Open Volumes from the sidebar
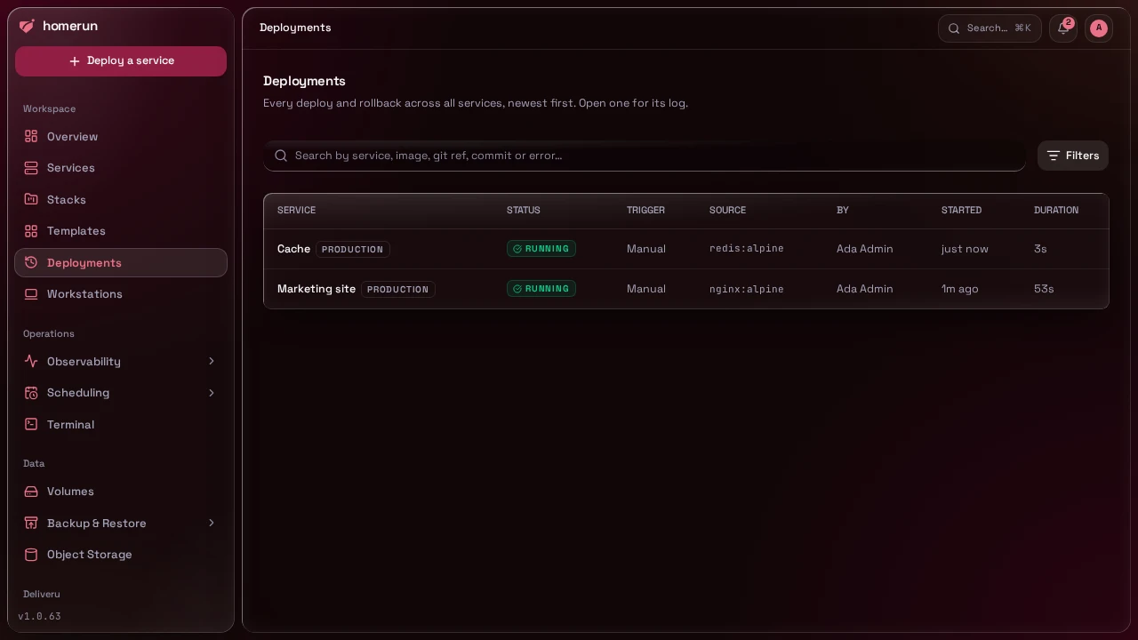This screenshot has height=640, width=1138. (121, 492)
